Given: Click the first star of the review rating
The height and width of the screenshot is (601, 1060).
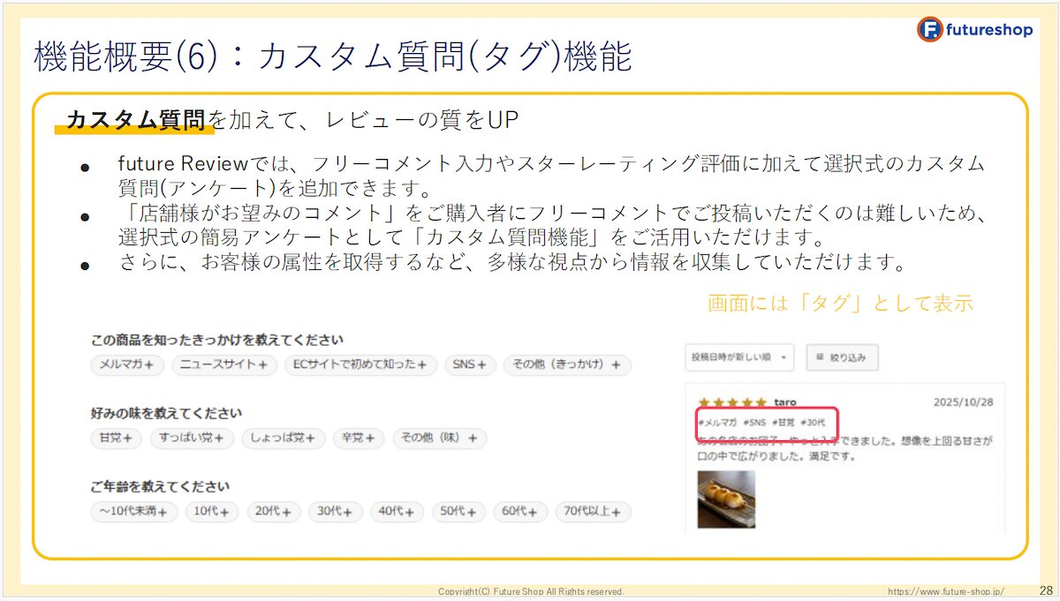Looking at the screenshot, I should (x=703, y=401).
